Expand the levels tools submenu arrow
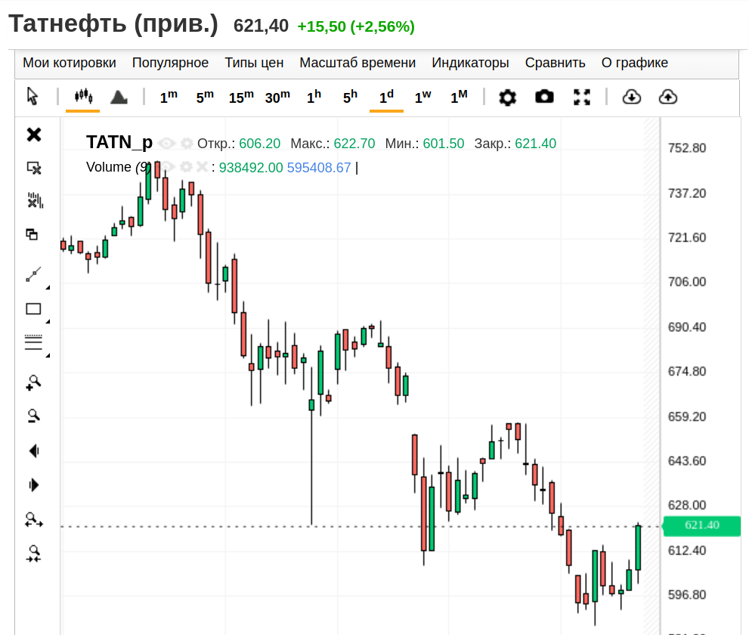 48,355
